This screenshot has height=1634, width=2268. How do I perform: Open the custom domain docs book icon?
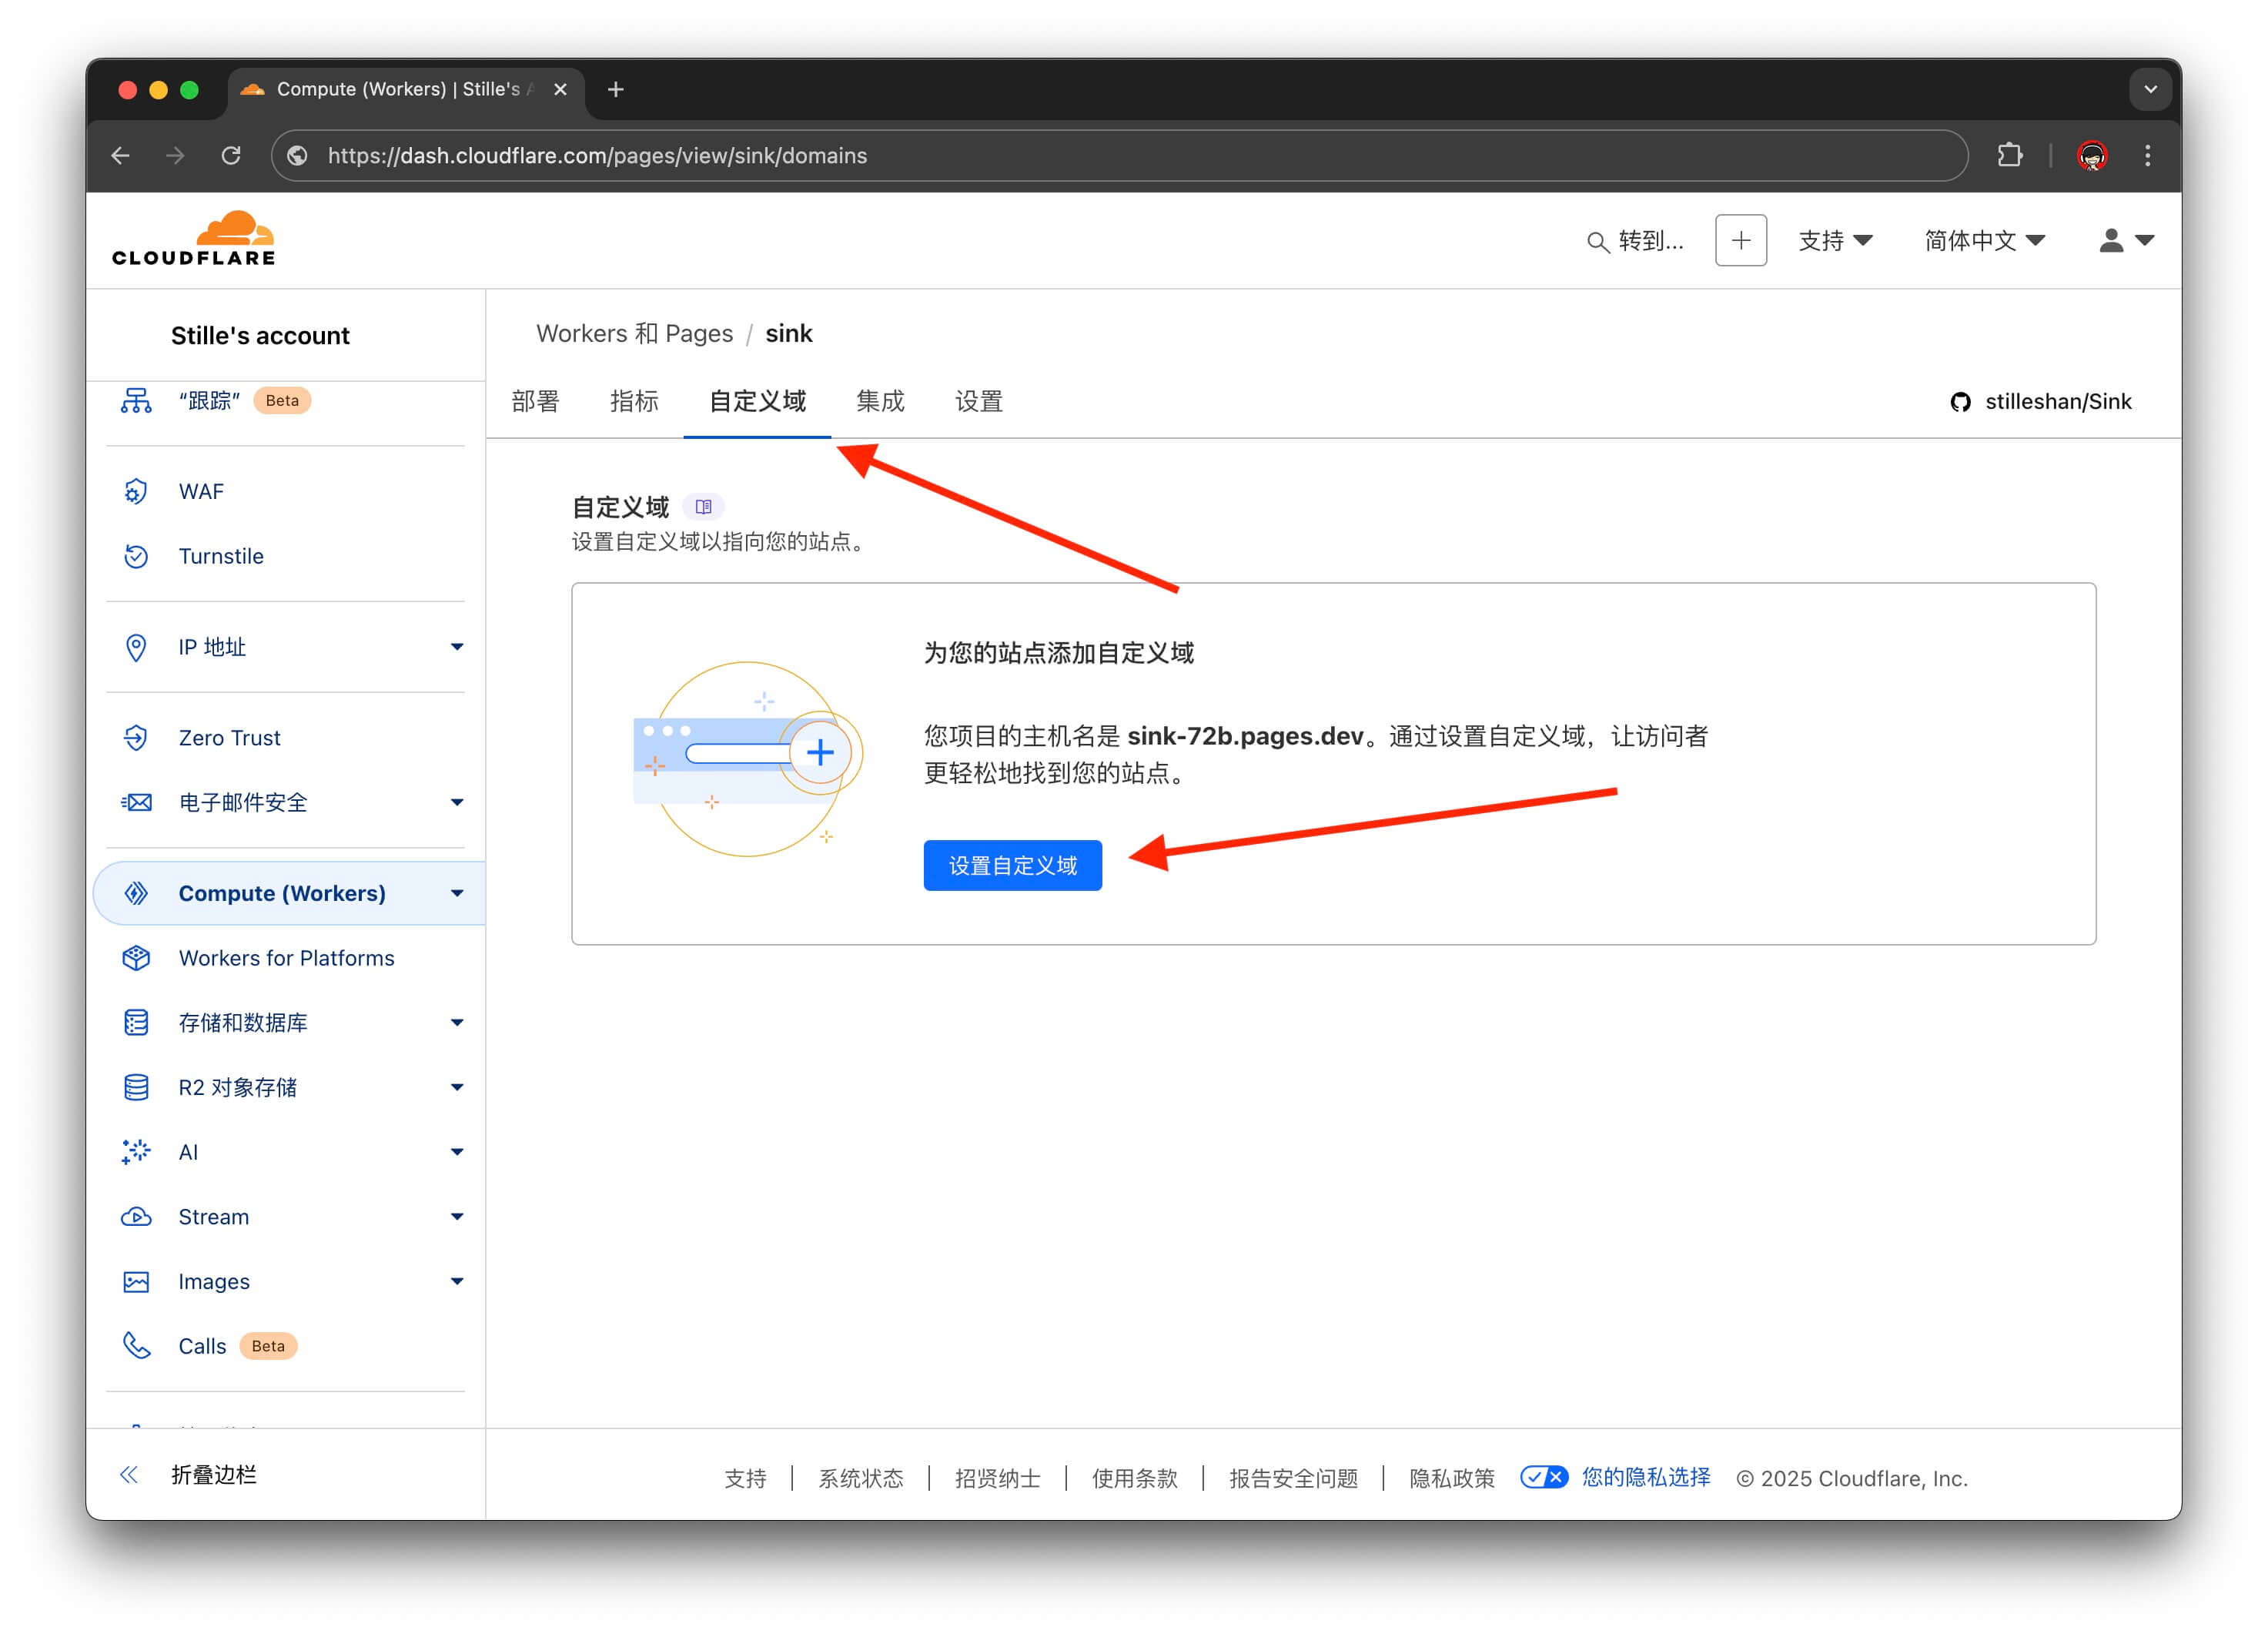703,507
